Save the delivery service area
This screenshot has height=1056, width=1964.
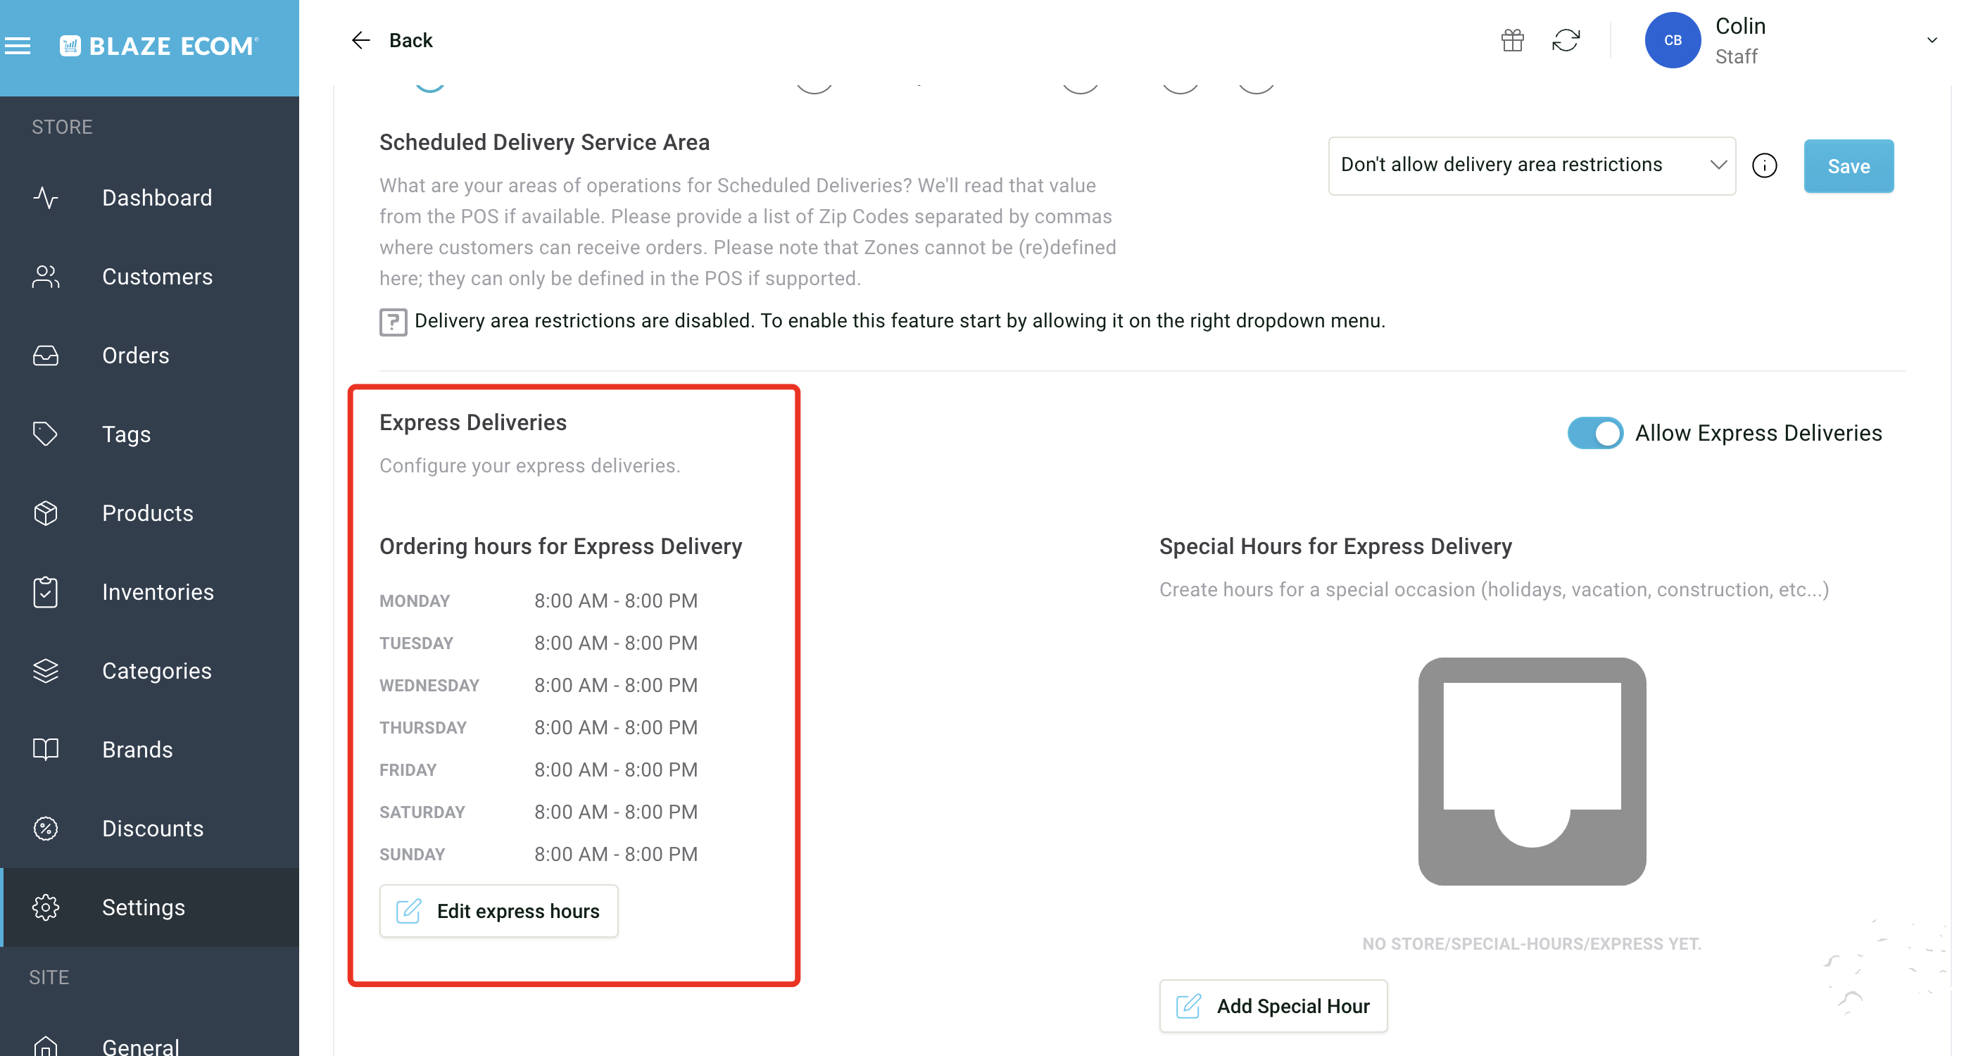coord(1848,166)
